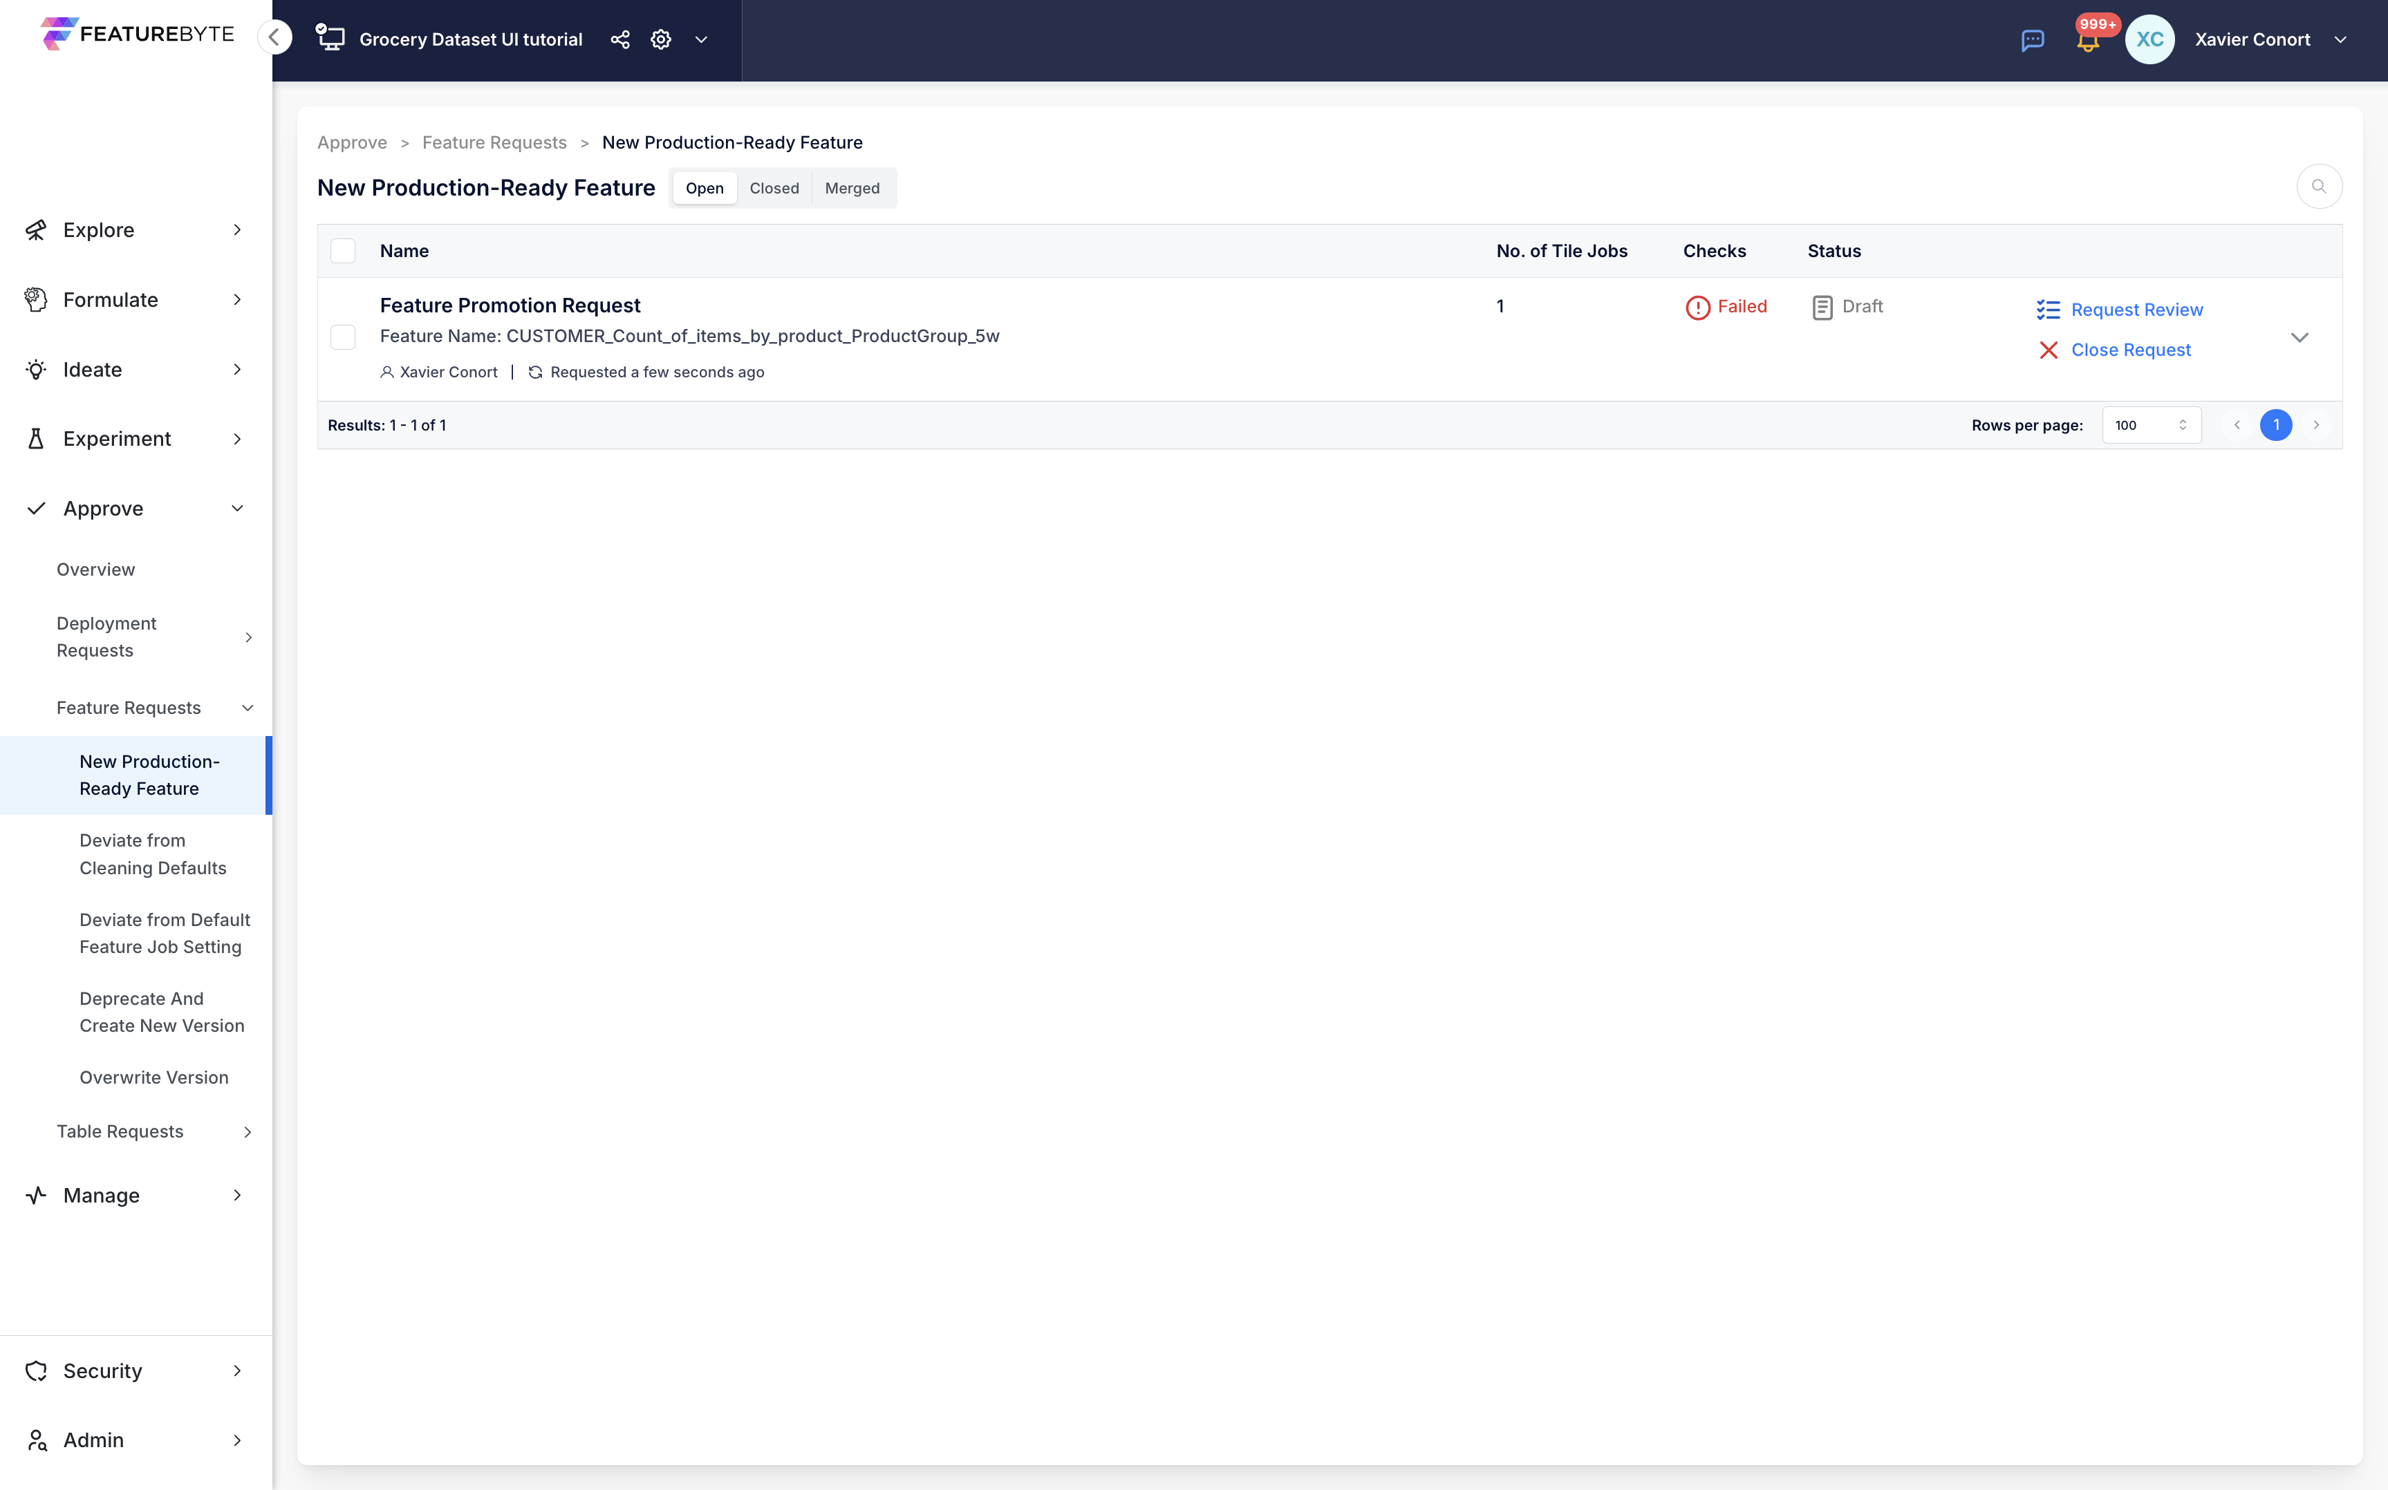This screenshot has width=2388, height=1490.
Task: Click the red Failed checks icon
Action: point(1697,308)
